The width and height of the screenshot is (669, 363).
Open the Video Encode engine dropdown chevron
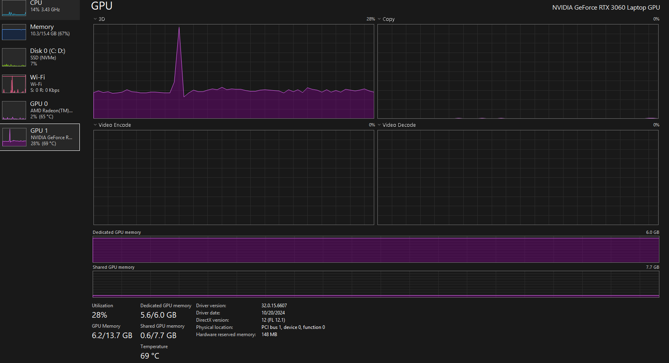95,125
